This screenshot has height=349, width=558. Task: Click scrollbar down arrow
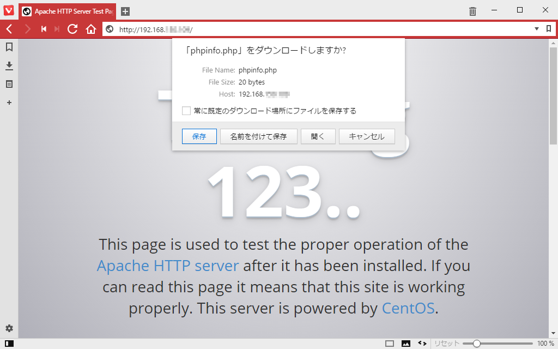click(x=553, y=334)
